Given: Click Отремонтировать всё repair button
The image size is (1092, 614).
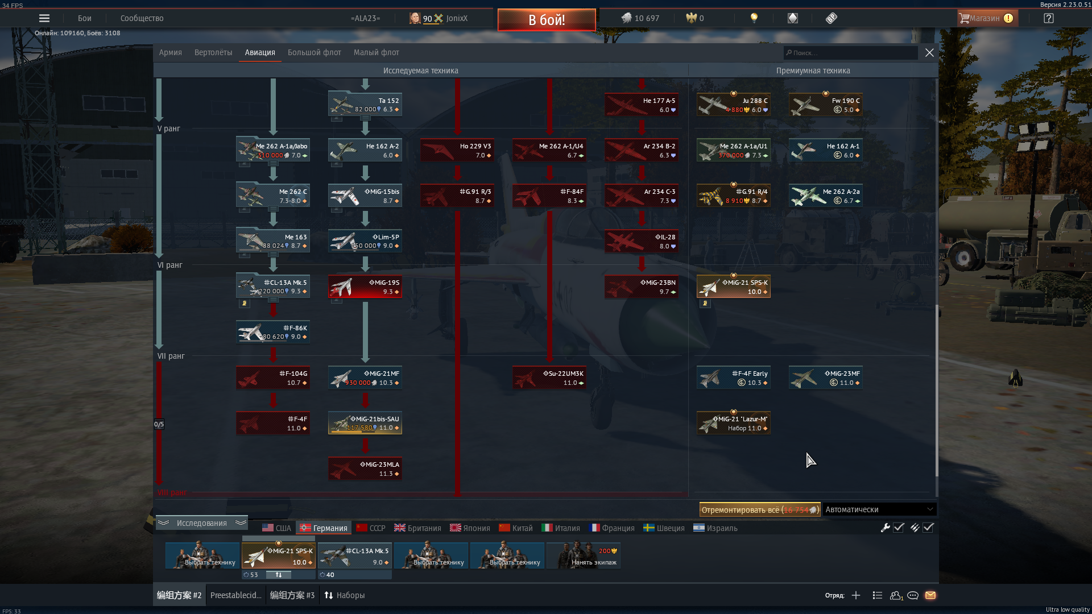Looking at the screenshot, I should (760, 509).
